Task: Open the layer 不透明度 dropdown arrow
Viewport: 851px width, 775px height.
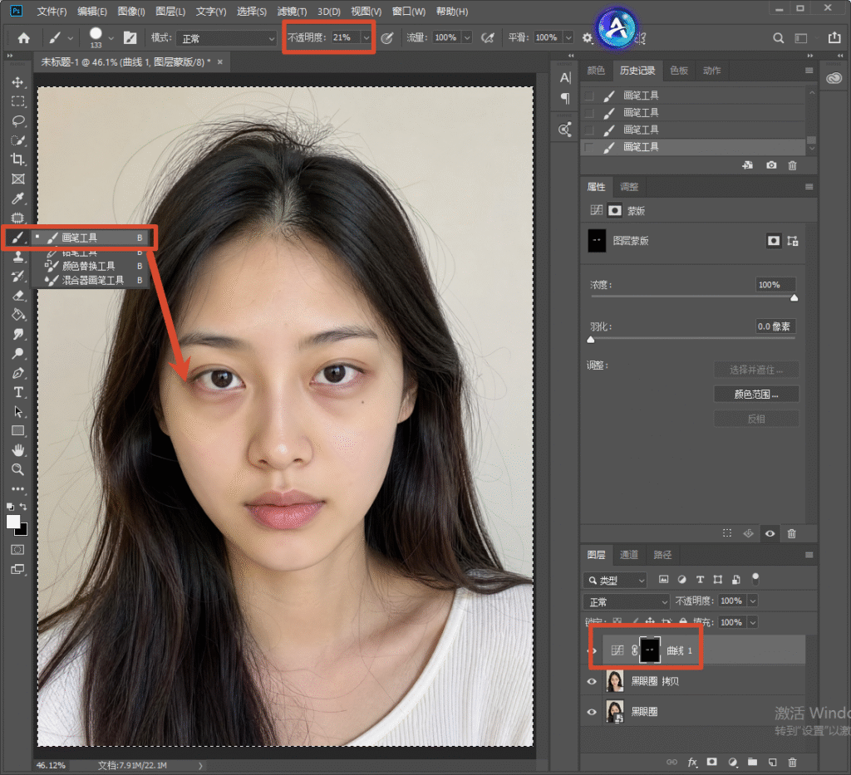Action: 752,601
